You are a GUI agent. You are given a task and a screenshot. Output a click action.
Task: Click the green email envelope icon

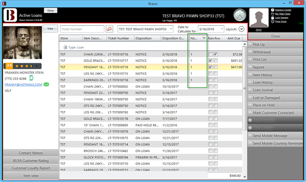pos(46,85)
